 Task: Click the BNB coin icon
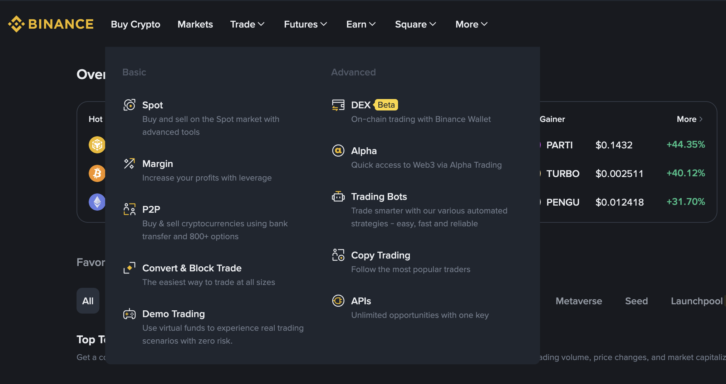coord(97,145)
